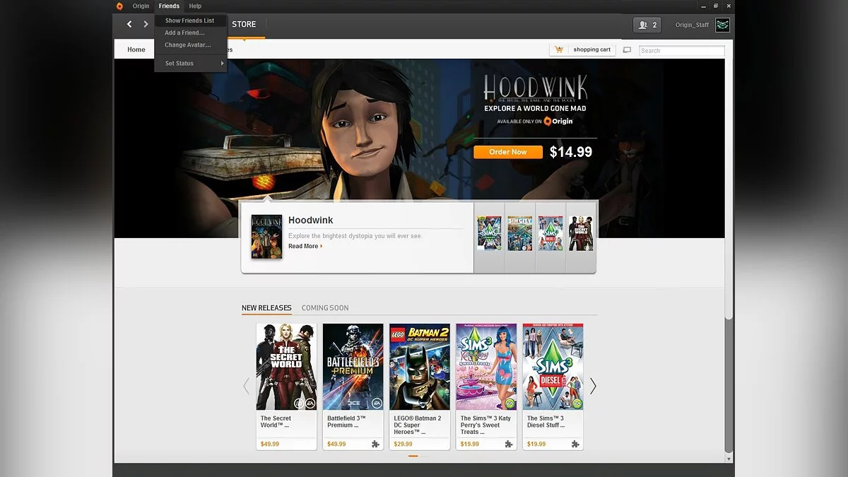Choose Change Avatar from the menu

pyautogui.click(x=190, y=45)
